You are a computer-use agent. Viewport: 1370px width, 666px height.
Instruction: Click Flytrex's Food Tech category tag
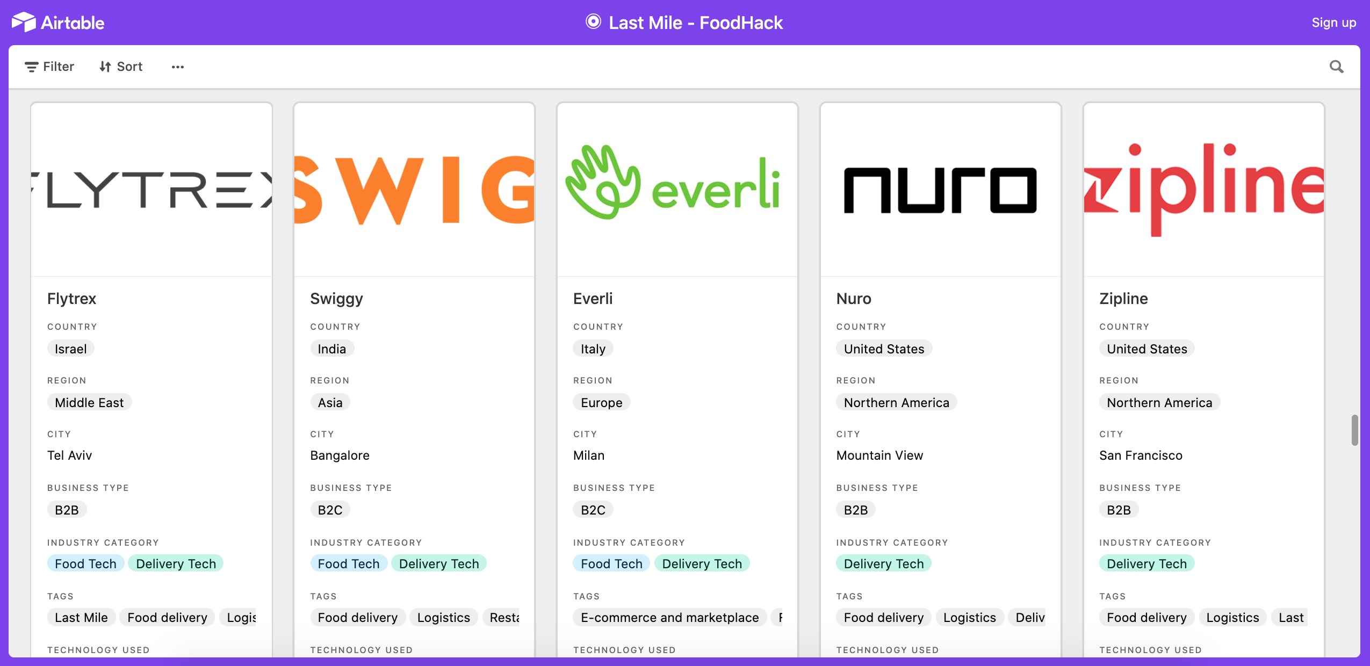85,563
